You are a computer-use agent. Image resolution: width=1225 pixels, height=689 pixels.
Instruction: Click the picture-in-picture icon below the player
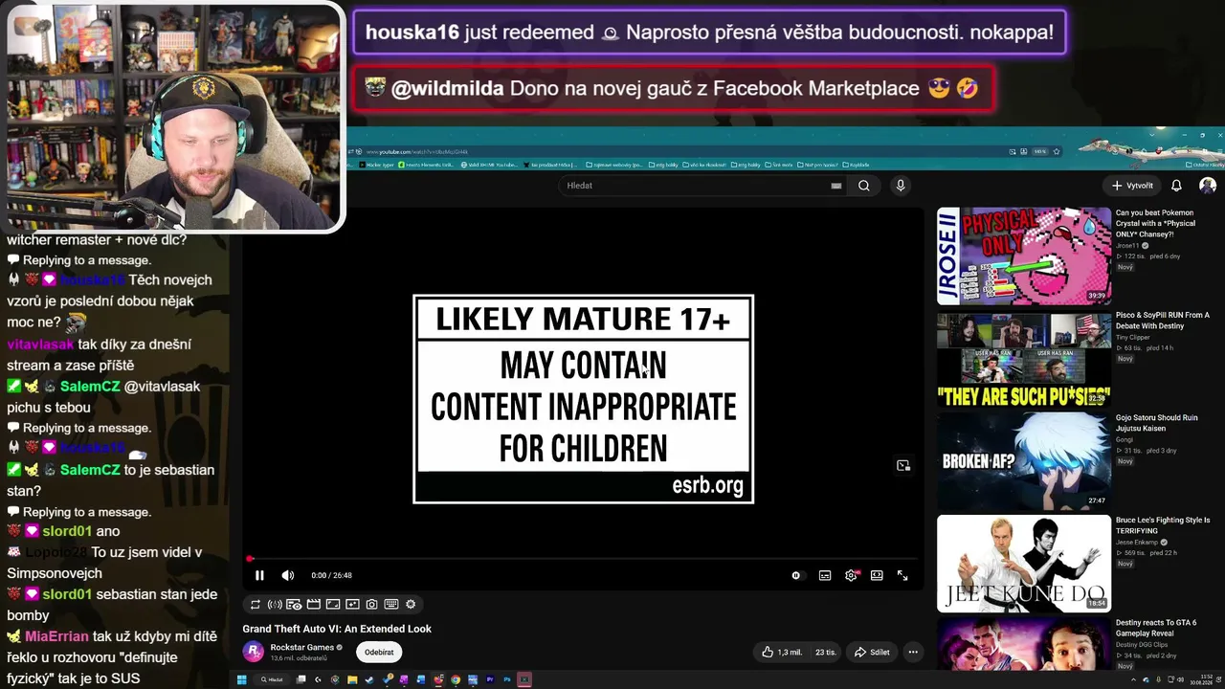click(x=352, y=604)
